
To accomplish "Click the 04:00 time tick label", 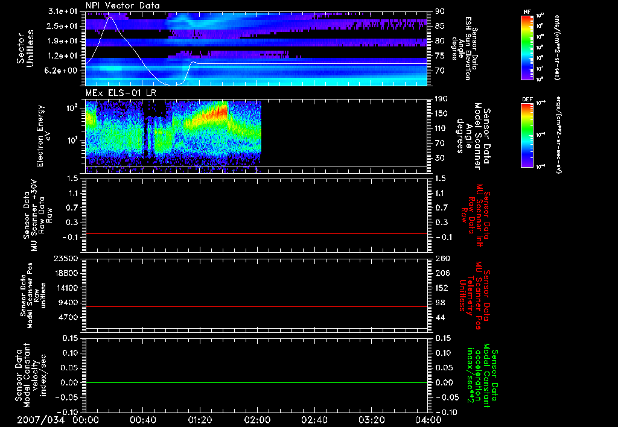I will 428,420.
